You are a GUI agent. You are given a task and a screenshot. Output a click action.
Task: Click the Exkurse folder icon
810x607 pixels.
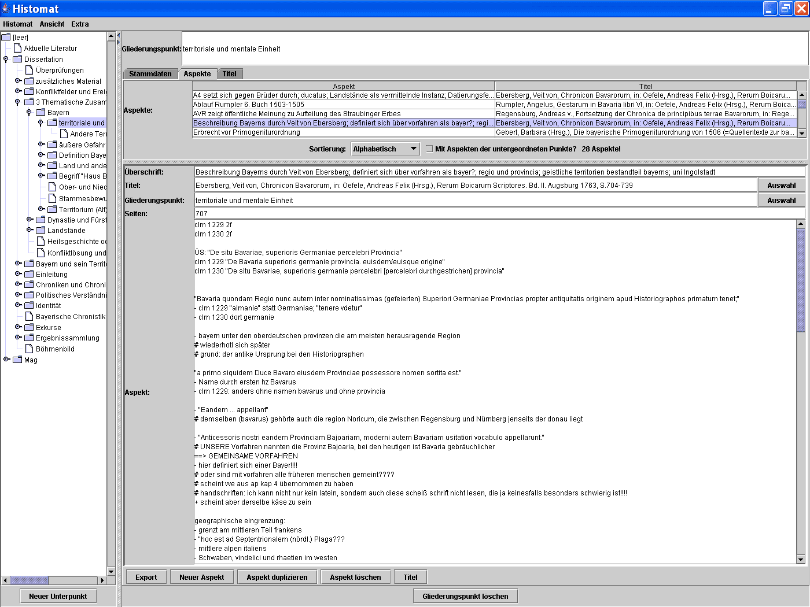click(30, 328)
